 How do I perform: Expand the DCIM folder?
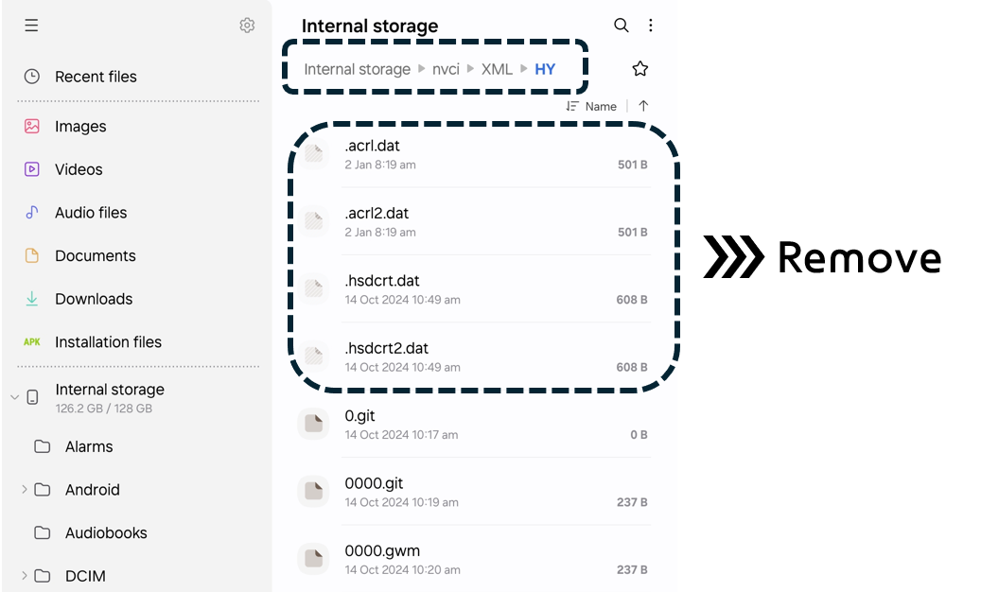tap(24, 576)
